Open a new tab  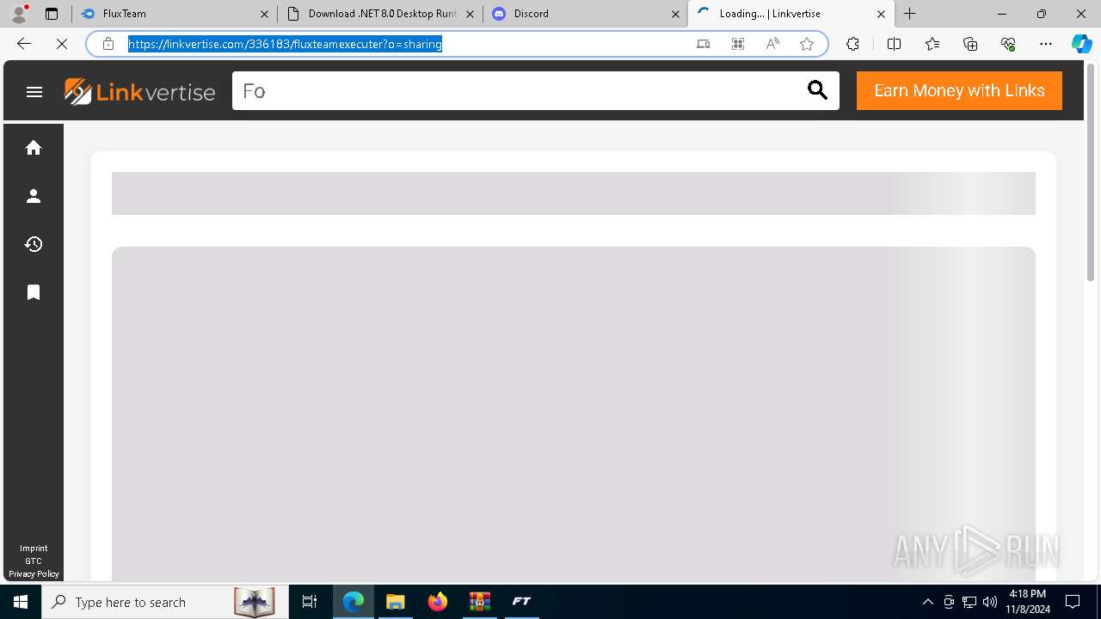(909, 14)
